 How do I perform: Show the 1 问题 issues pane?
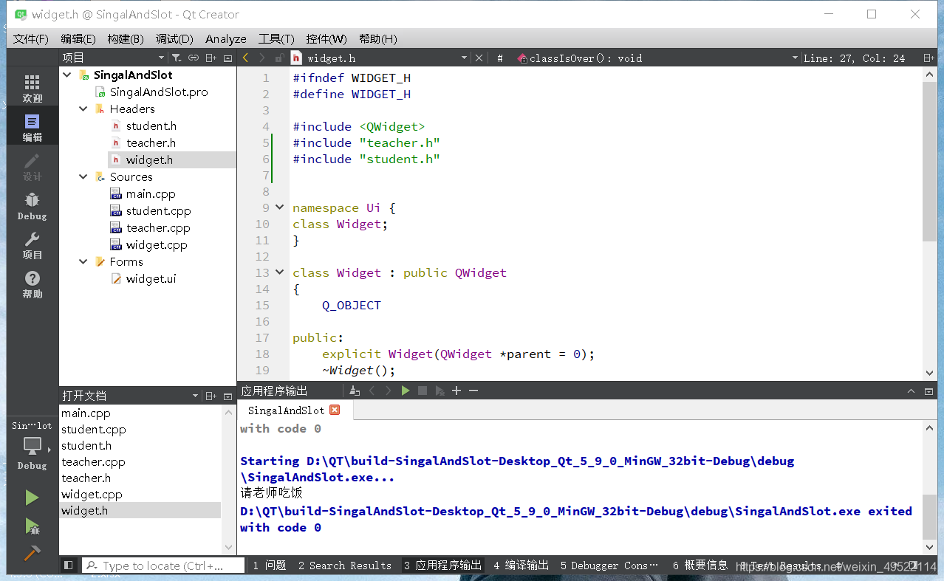click(x=269, y=565)
